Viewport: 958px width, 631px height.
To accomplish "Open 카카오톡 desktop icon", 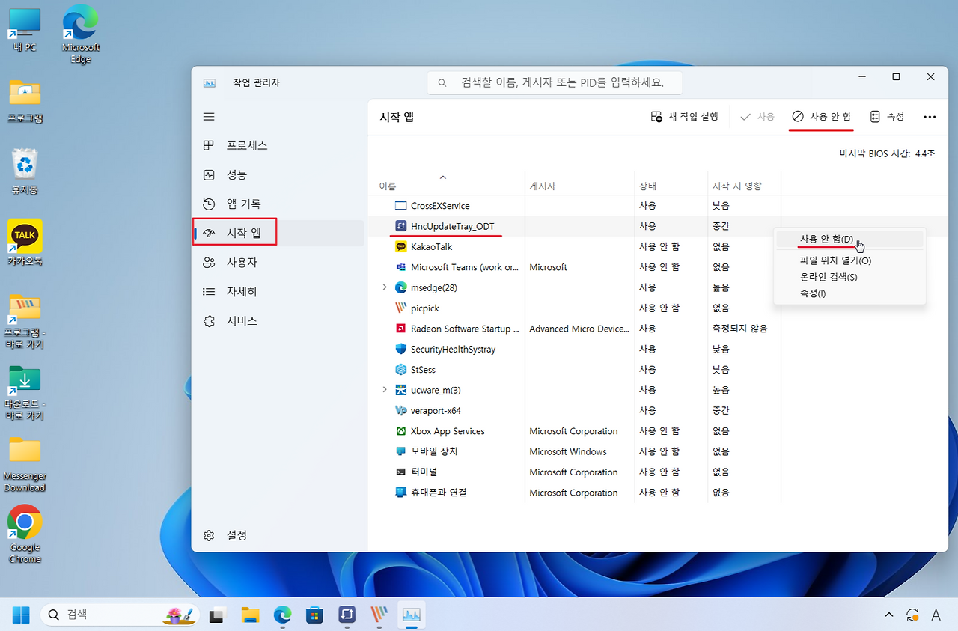I will tap(25, 243).
